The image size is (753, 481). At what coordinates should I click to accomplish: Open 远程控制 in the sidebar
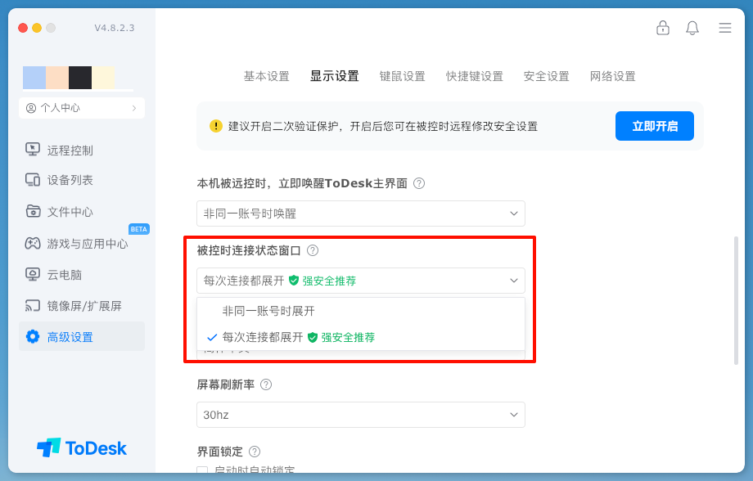click(x=70, y=150)
